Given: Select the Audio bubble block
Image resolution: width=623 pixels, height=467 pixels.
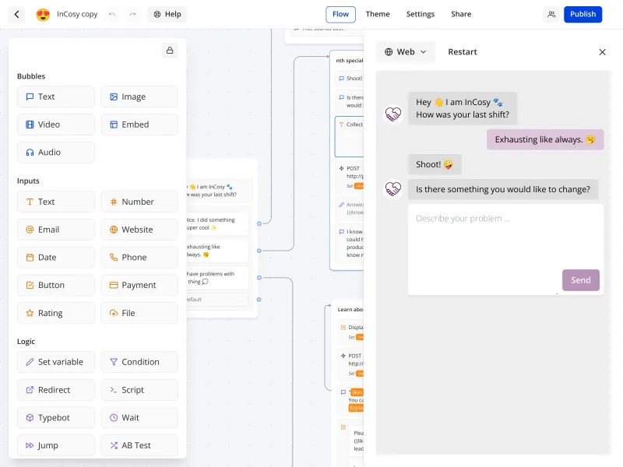Looking at the screenshot, I should (x=56, y=153).
